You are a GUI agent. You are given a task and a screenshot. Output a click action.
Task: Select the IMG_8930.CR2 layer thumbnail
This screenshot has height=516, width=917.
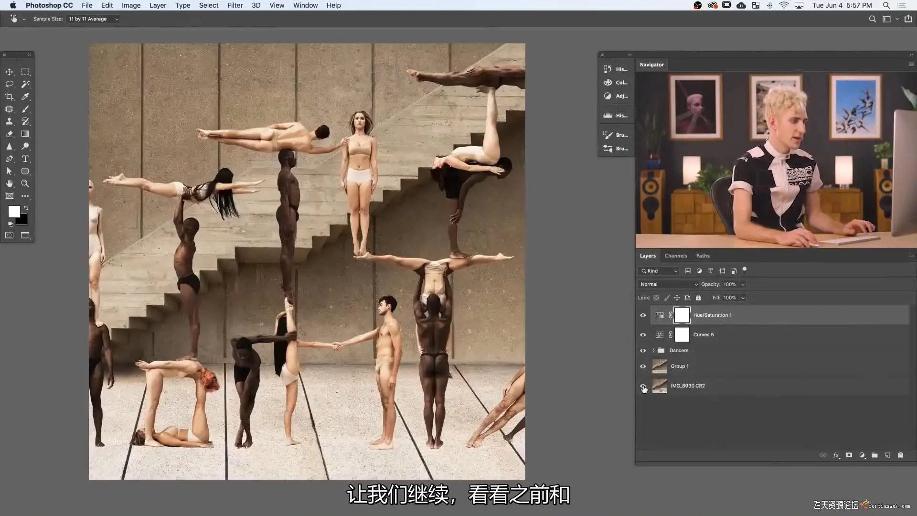pyautogui.click(x=660, y=386)
